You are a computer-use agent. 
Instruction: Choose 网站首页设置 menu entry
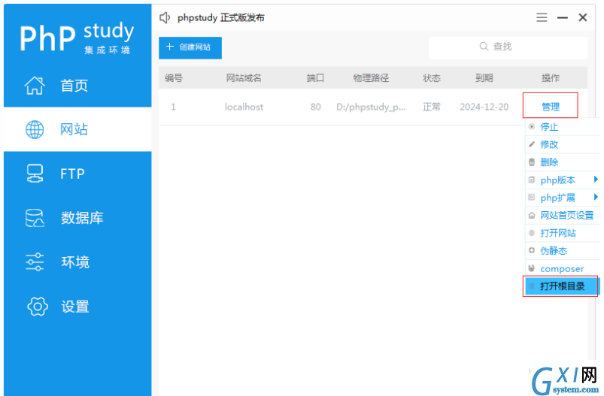click(x=563, y=215)
